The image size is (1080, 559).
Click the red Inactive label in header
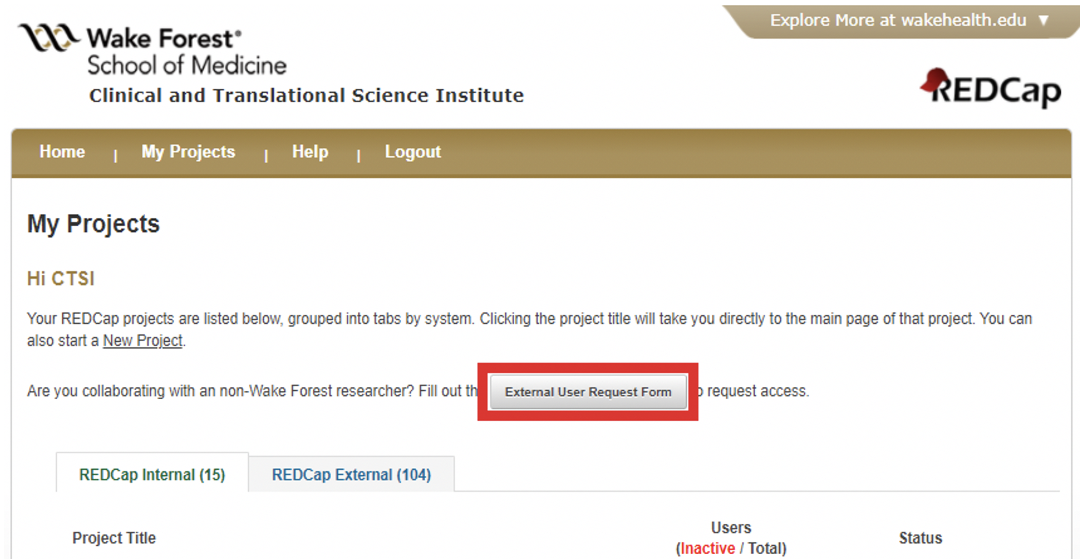[708, 548]
